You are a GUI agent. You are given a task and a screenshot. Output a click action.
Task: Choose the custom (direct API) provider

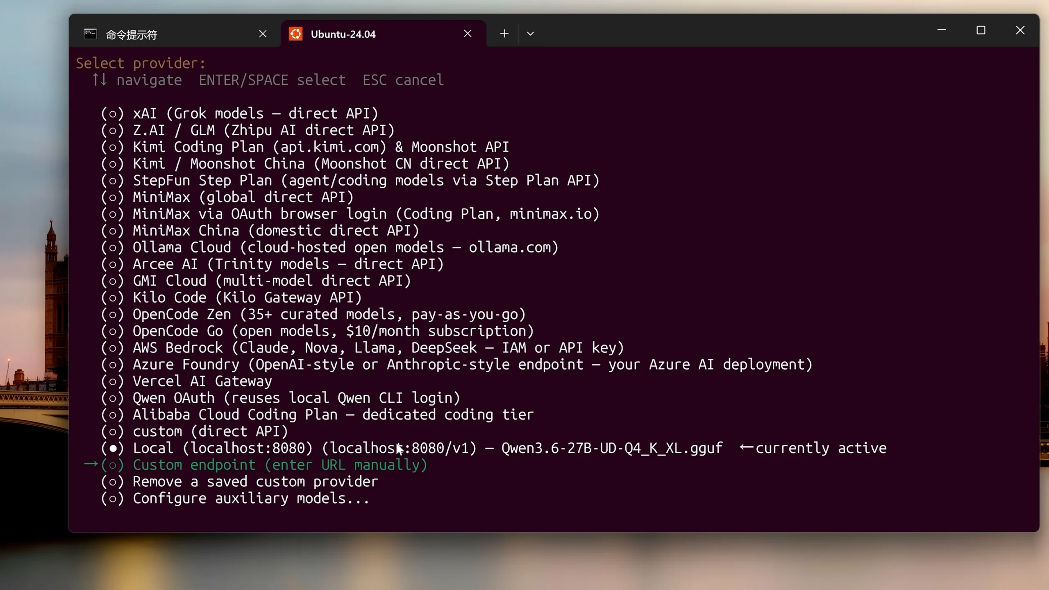[194, 432]
